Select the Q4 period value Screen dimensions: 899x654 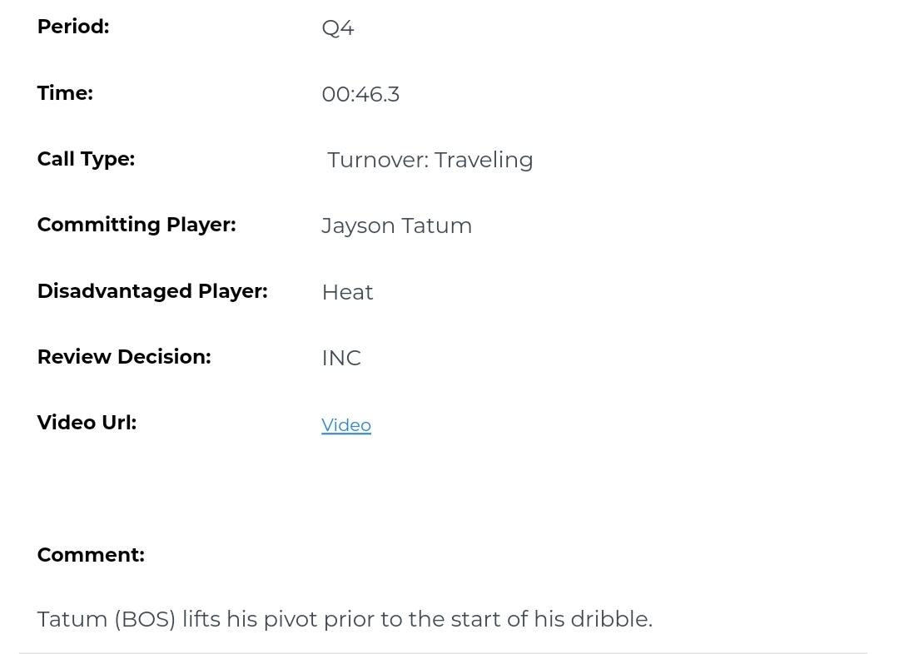point(338,28)
